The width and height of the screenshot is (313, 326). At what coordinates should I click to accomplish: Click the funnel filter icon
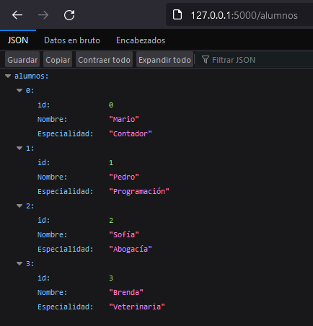pyautogui.click(x=206, y=60)
